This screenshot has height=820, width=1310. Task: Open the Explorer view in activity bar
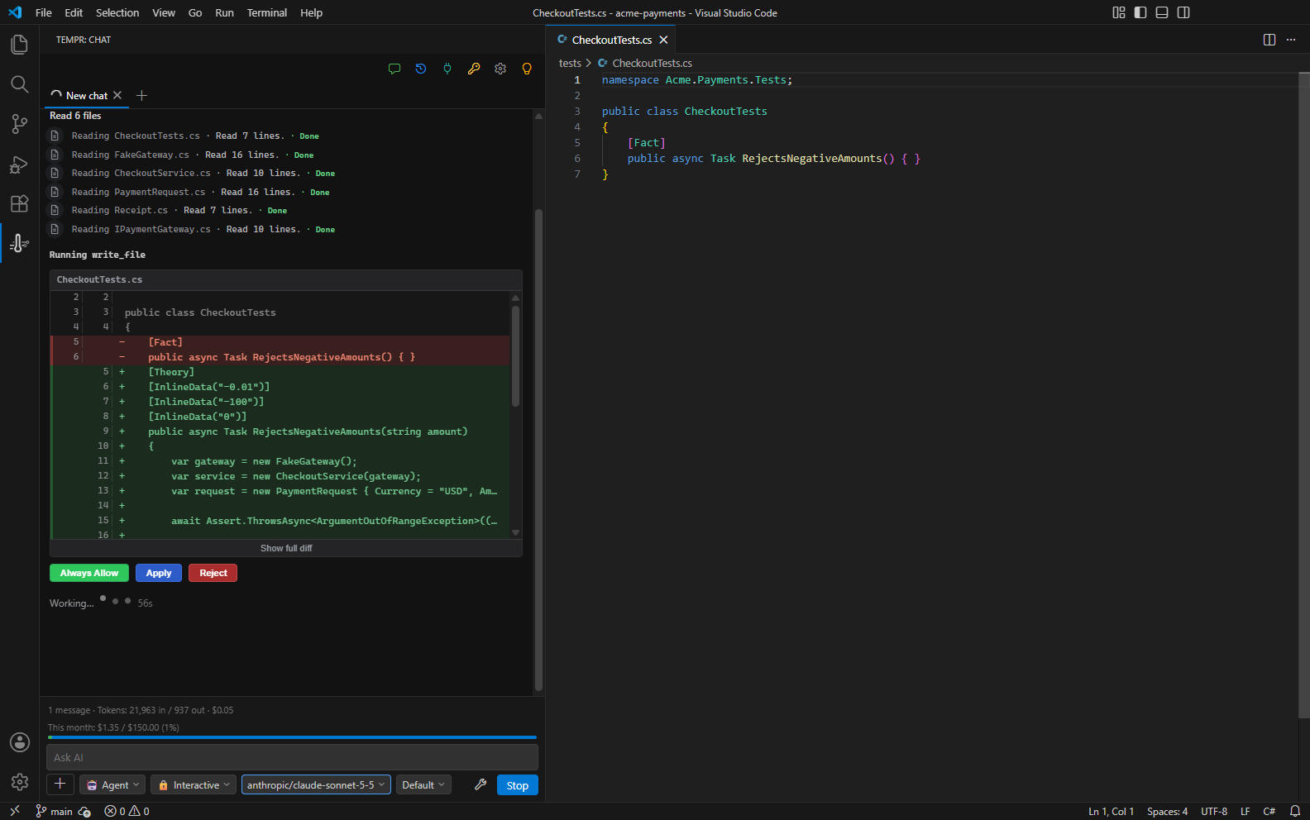point(19,45)
